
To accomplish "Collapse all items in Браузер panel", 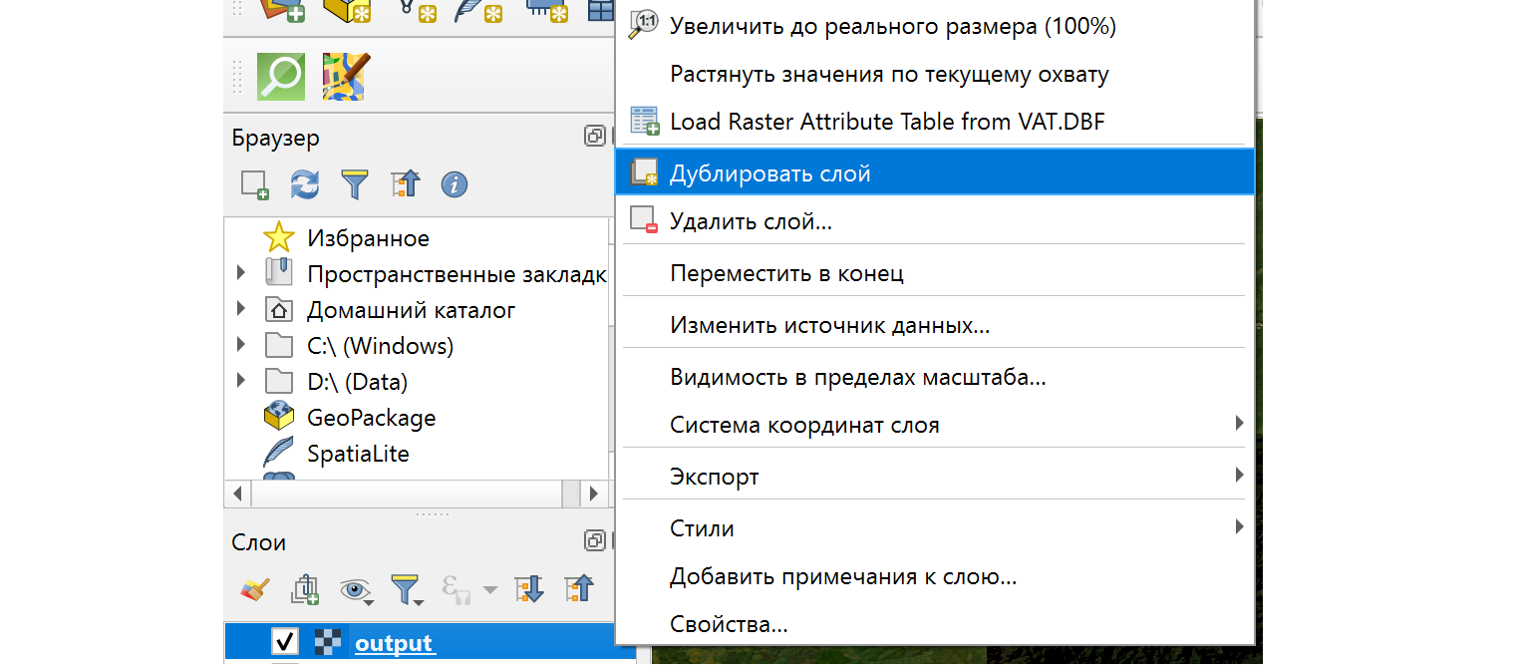I will 406,184.
